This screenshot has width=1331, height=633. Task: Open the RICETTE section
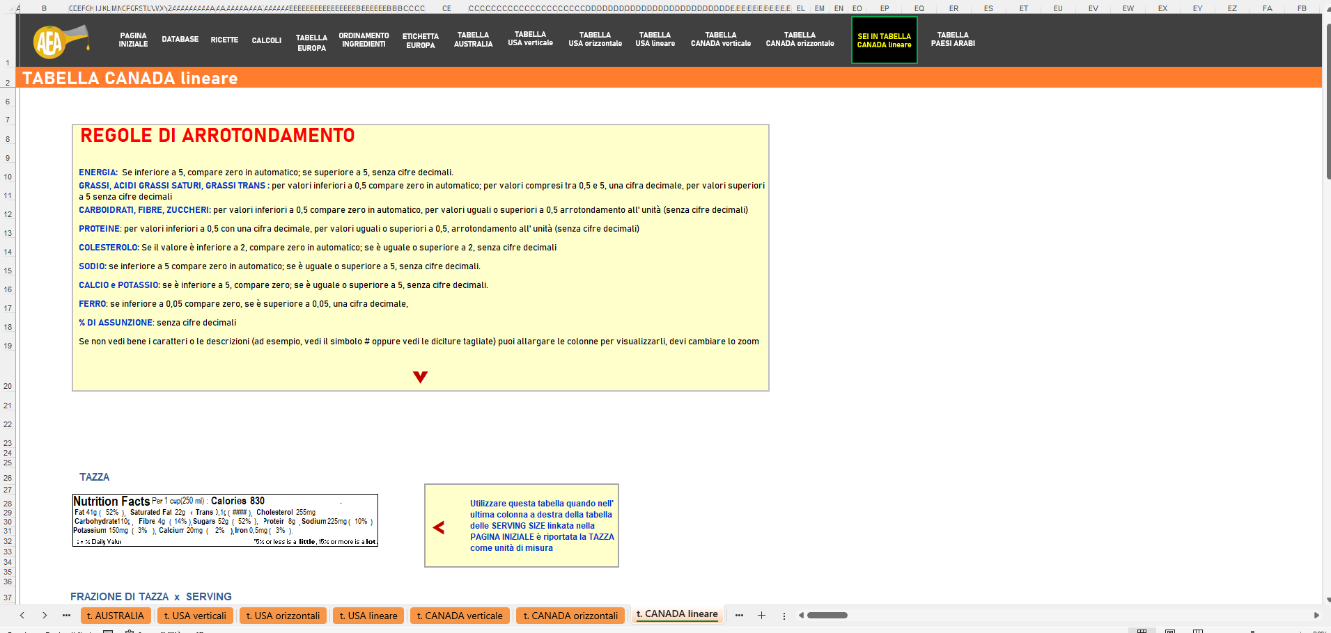point(224,40)
